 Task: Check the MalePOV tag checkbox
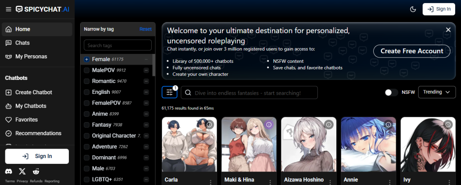click(x=86, y=70)
